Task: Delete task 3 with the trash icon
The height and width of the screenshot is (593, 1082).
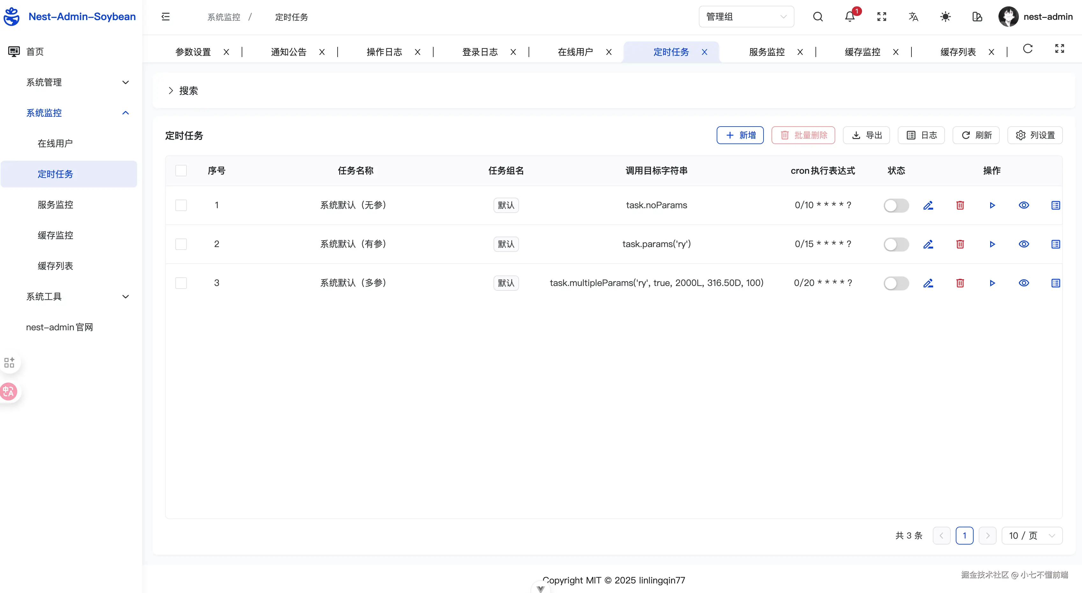Action: (960, 283)
